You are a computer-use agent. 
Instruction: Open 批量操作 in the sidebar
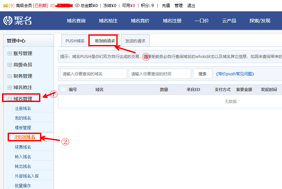point(23,186)
